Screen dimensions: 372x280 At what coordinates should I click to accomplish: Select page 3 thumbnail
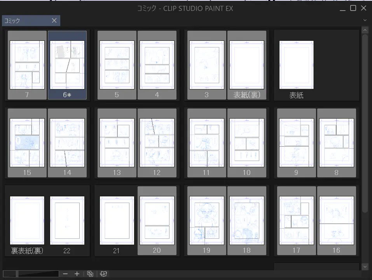pyautogui.click(x=207, y=65)
